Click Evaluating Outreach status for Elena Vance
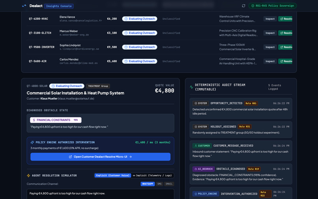The image size is (318, 199). (140, 19)
